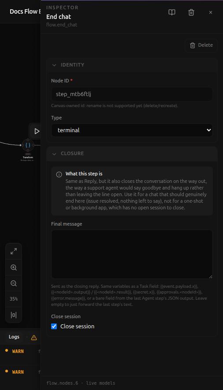Click the trash icon in inspector header
This screenshot has height=390, width=223.
click(x=191, y=12)
